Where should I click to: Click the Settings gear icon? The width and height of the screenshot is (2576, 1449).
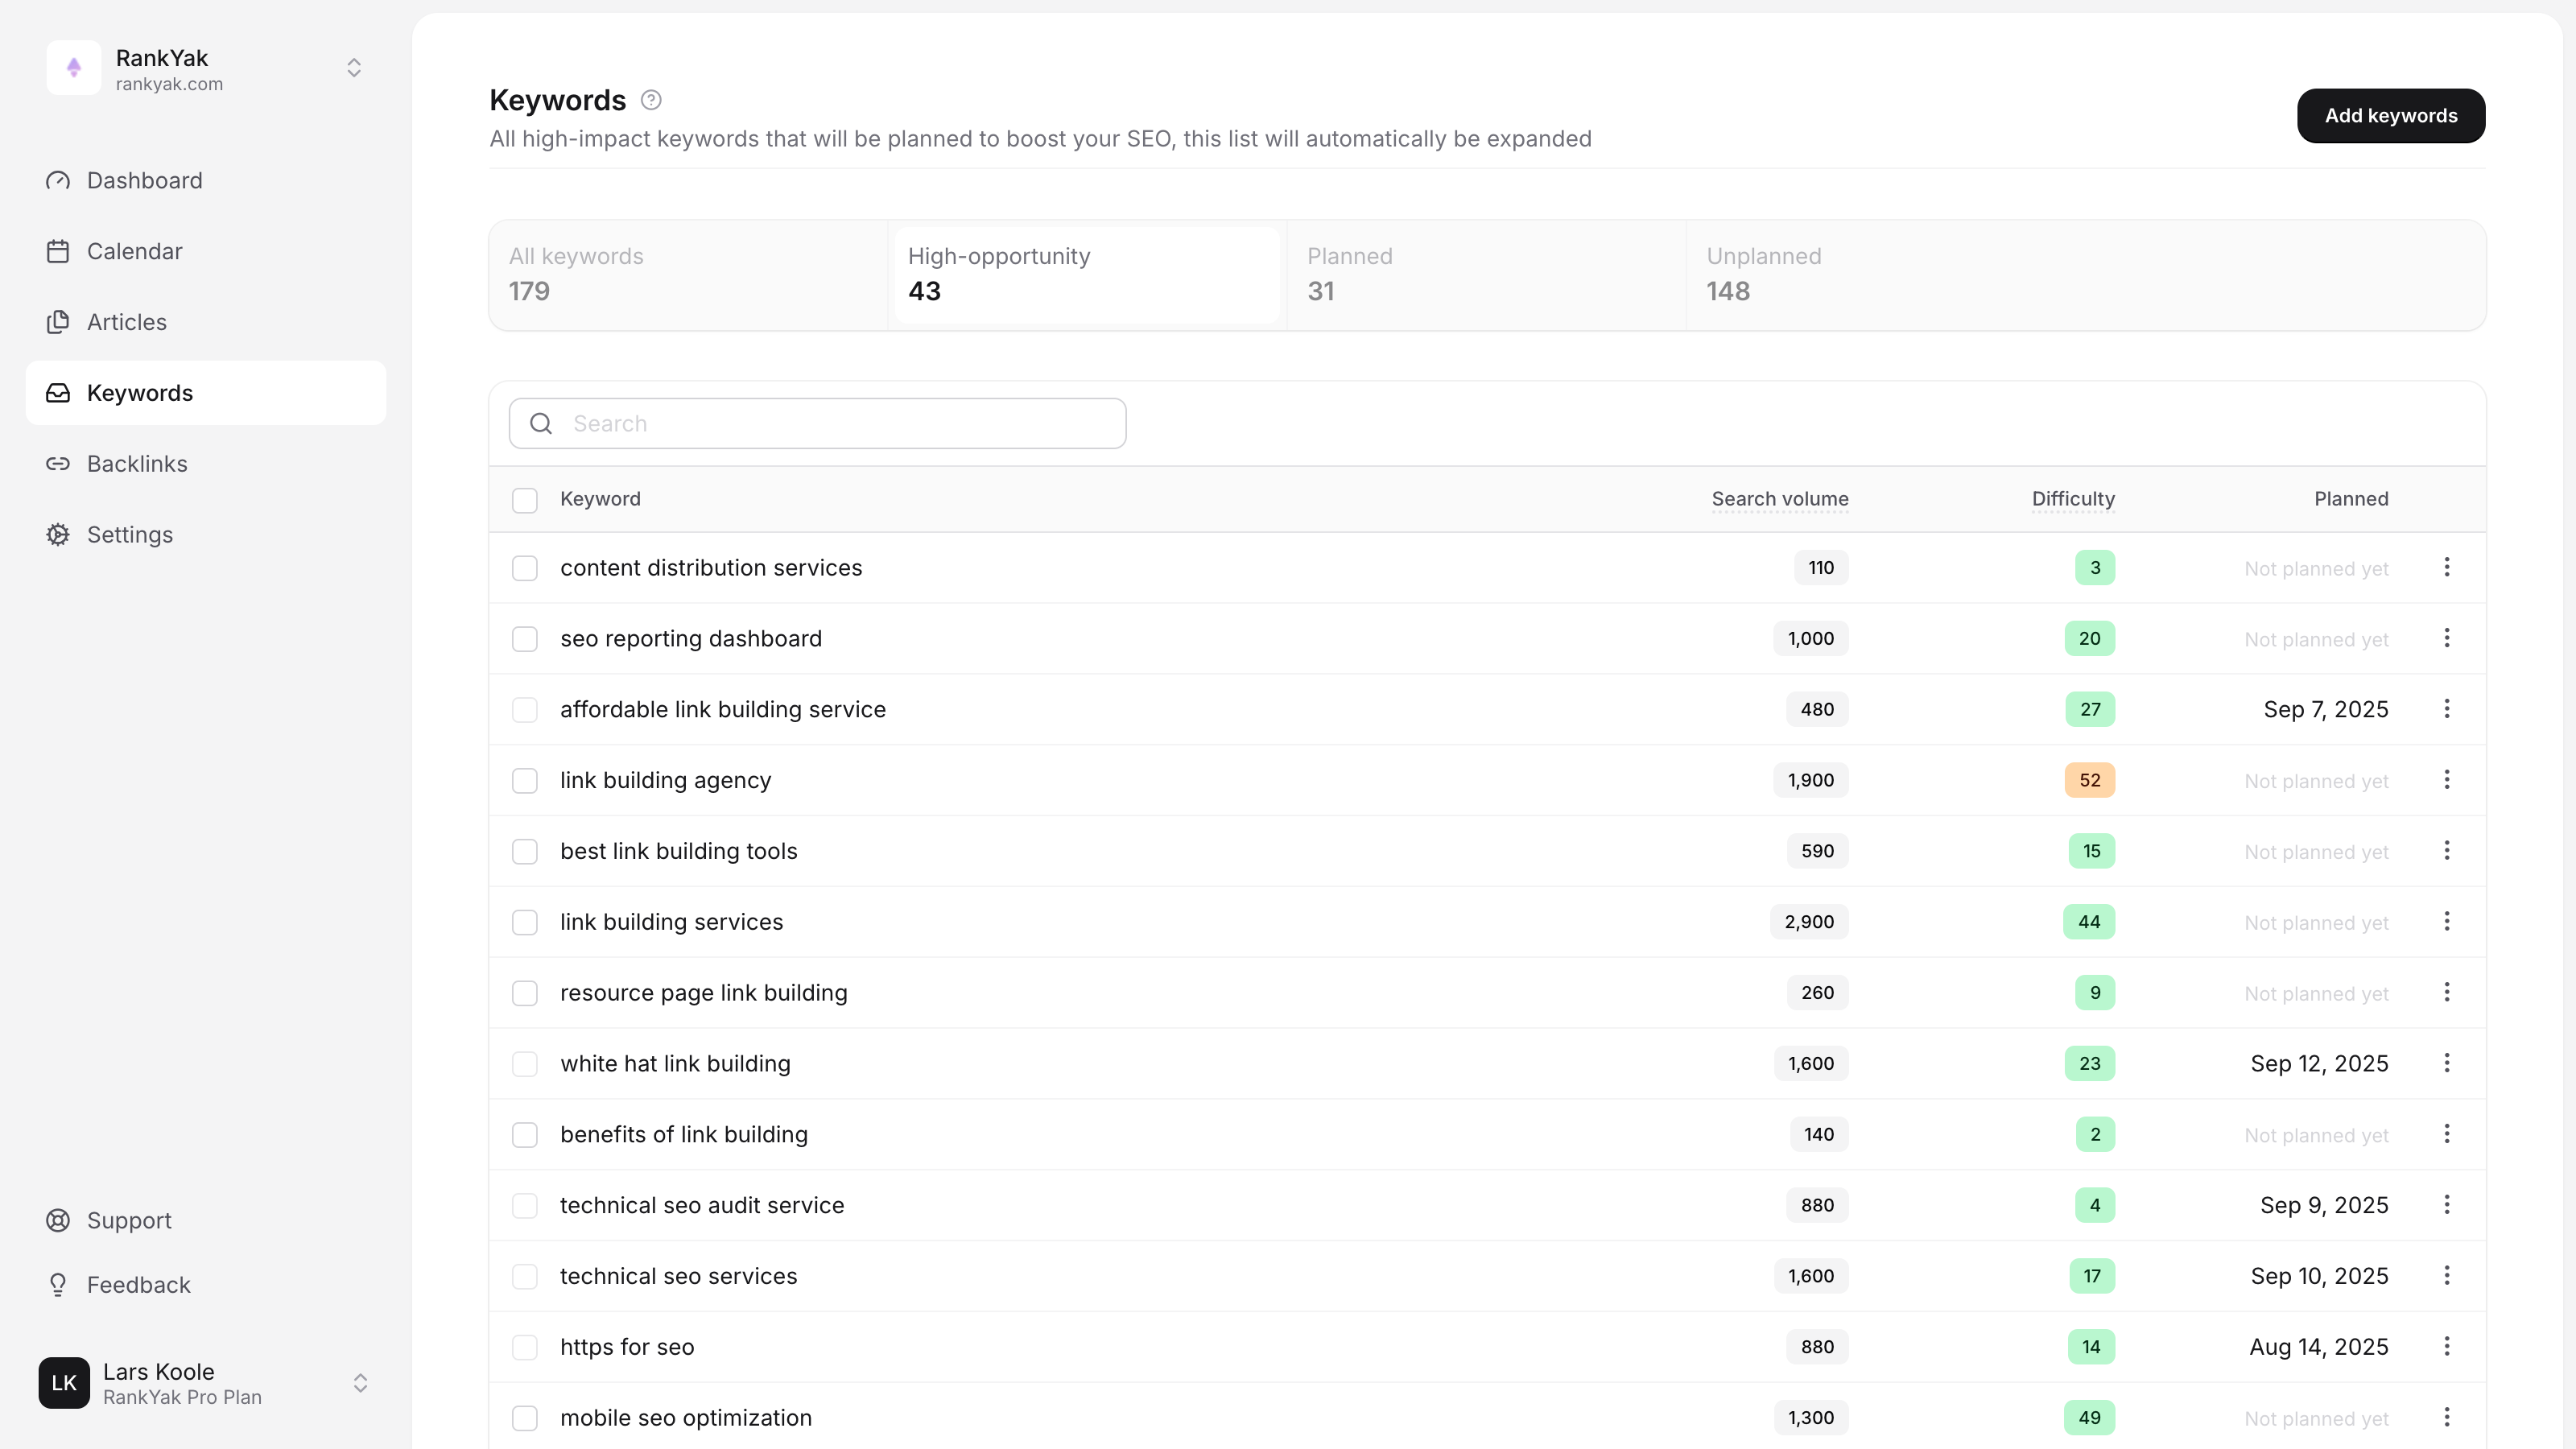[58, 535]
